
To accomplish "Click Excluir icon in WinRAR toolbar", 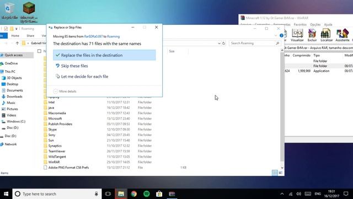I will [x=312, y=35].
